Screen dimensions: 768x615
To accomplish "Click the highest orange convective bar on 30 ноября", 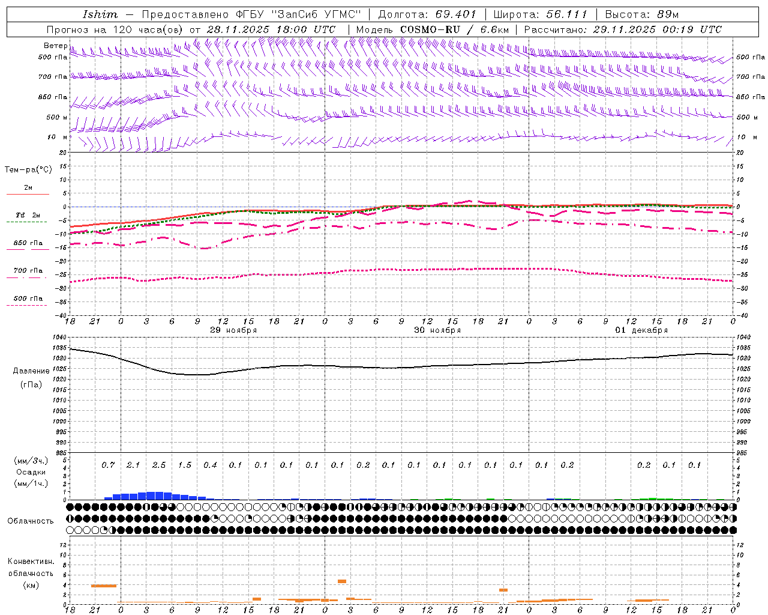I will tap(342, 581).
